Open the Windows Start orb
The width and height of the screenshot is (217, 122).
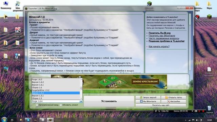(x=4, y=120)
